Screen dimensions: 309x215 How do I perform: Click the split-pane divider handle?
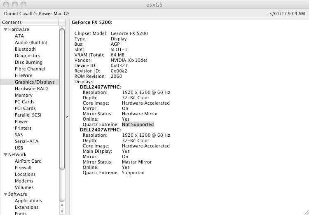[67, 117]
